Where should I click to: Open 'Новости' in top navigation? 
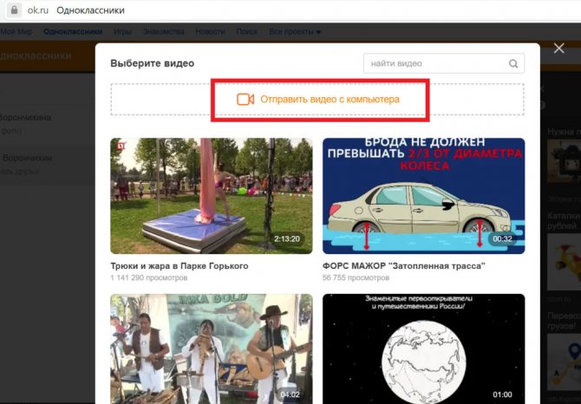tap(210, 32)
